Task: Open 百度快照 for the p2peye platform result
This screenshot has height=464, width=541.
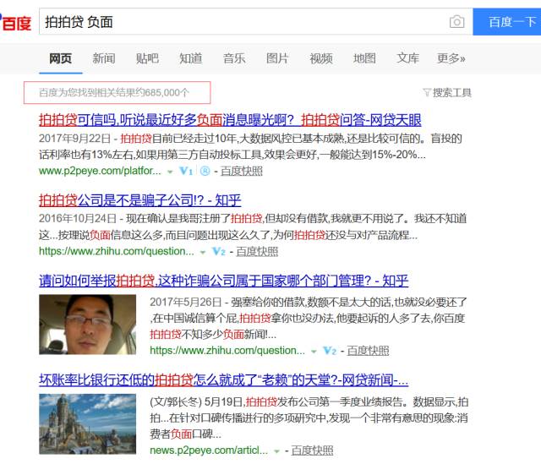Action: coord(242,171)
